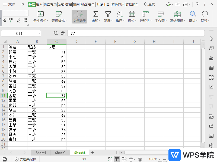The width and height of the screenshot is (217, 162).
Task: Click the percent style icon
Action: click(4, 21)
